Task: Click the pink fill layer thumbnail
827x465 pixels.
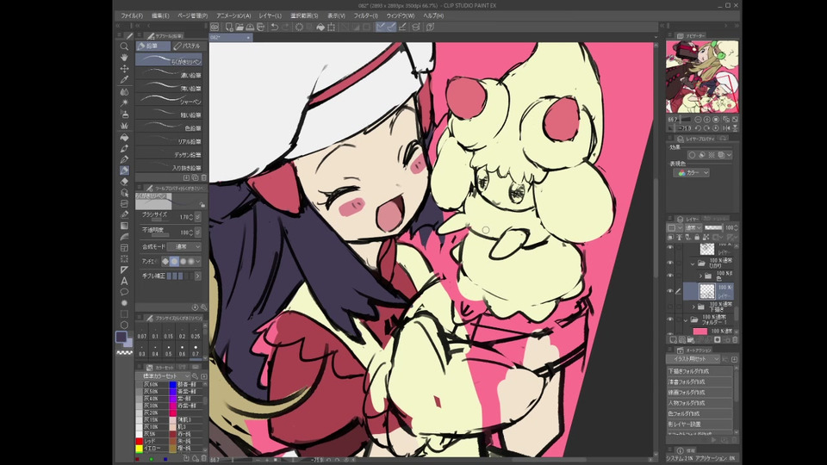Action: point(700,331)
